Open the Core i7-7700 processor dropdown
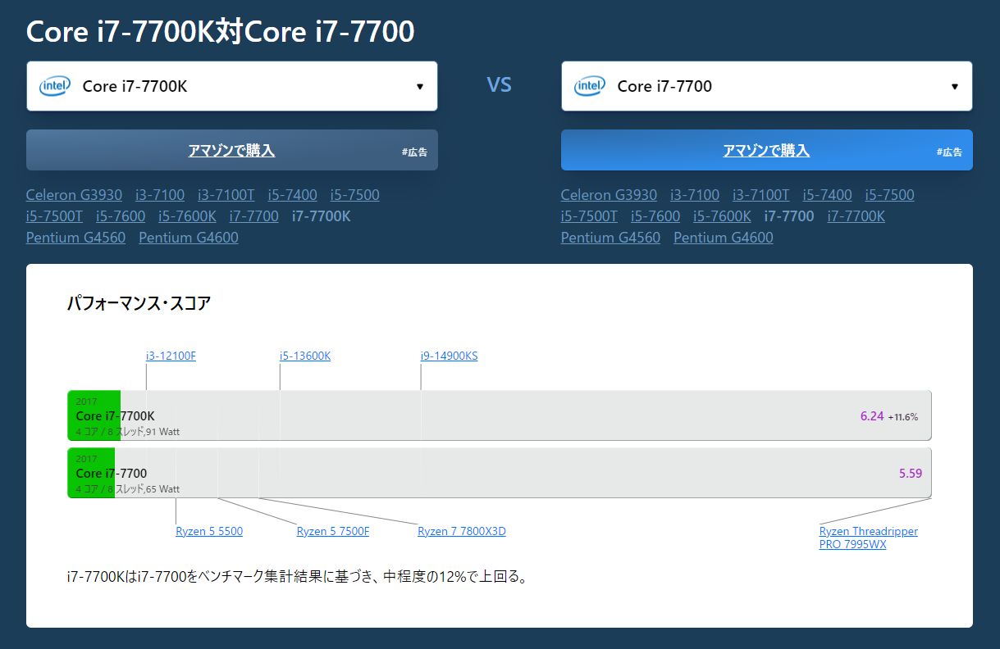The width and height of the screenshot is (1000, 649). click(x=767, y=86)
